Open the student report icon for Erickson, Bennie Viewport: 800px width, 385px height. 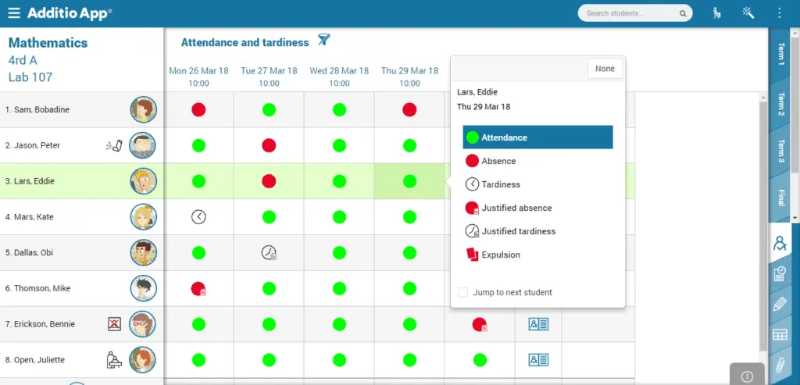pos(538,324)
